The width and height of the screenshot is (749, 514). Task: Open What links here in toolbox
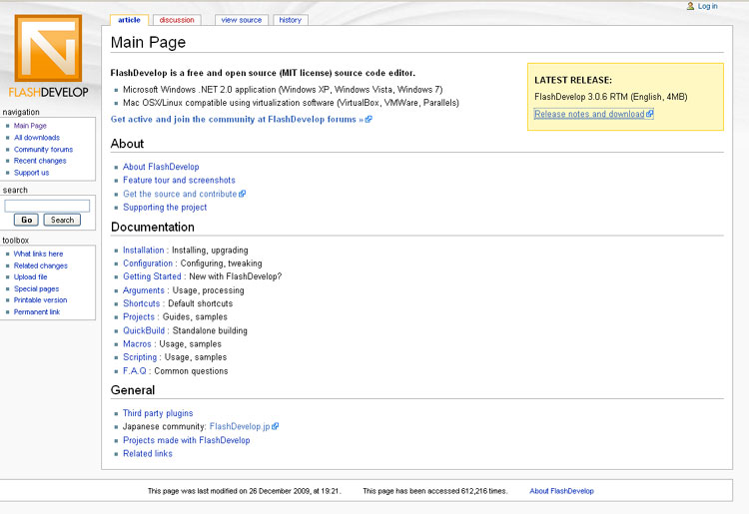coord(38,254)
